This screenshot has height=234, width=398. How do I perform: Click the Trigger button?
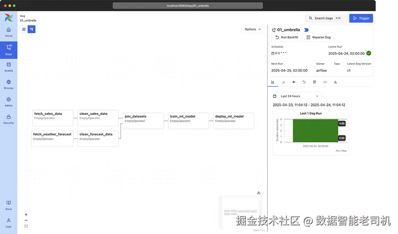pyautogui.click(x=361, y=18)
